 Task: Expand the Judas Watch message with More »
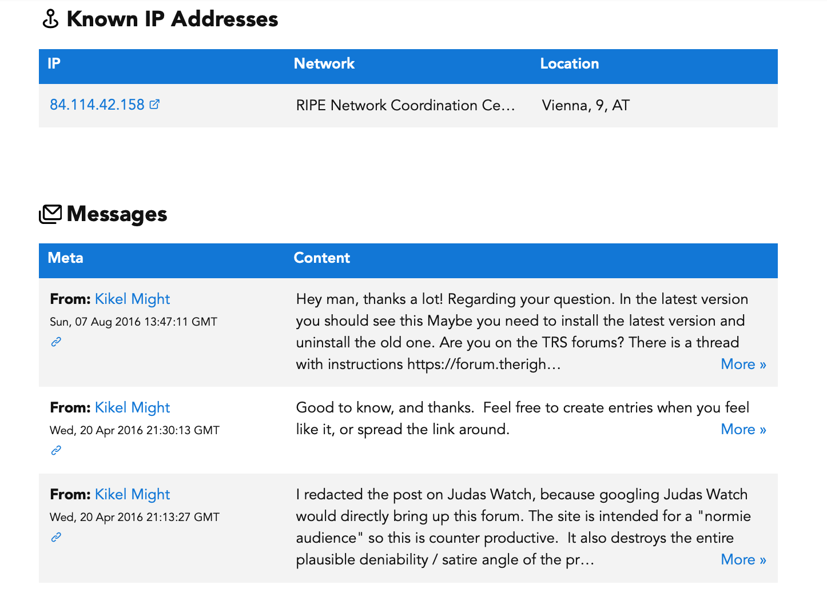click(x=743, y=559)
